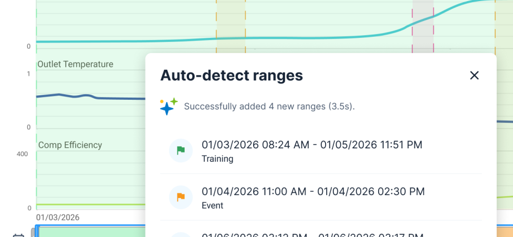Click the Event label under second range
The width and height of the screenshot is (513, 237).
coord(212,206)
